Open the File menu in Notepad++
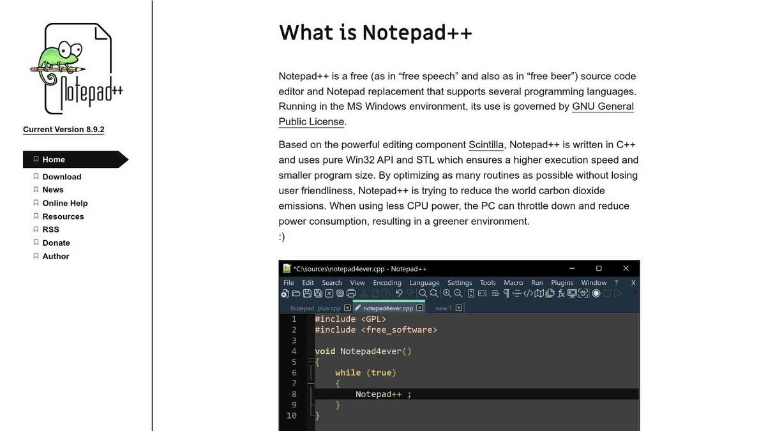Viewport: 766px width, 431px height. [288, 282]
